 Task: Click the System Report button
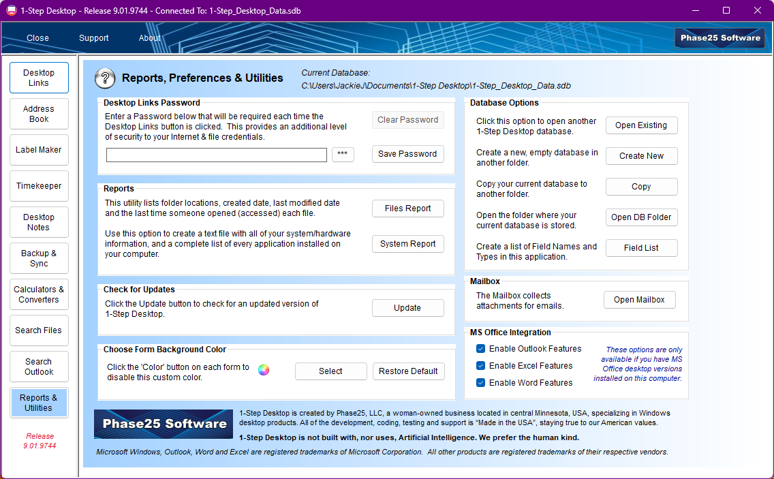[407, 244]
